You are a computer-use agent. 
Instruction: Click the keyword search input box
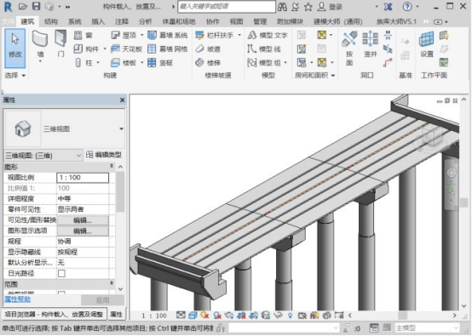point(227,7)
